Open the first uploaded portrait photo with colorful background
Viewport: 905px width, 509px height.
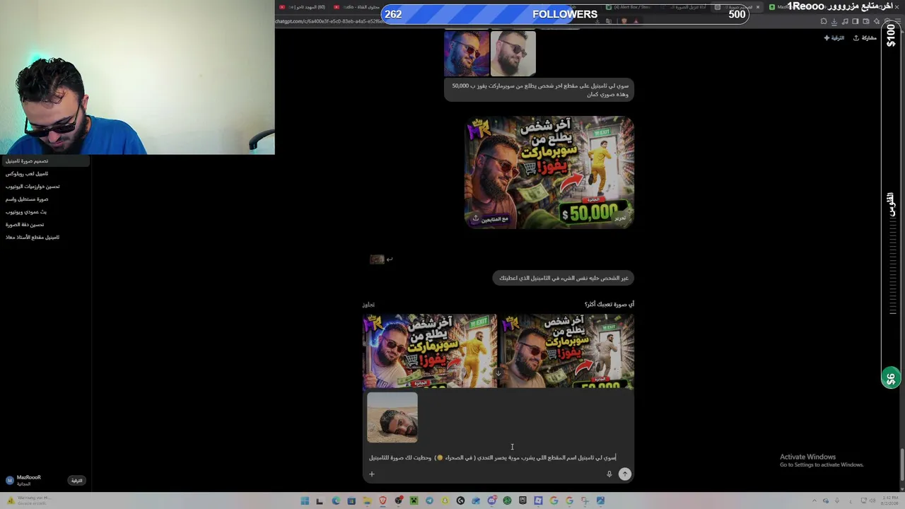(x=467, y=53)
